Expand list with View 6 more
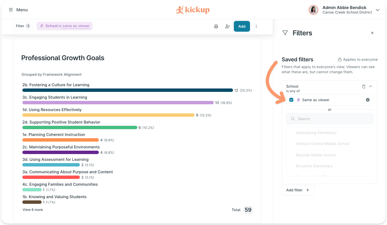The width and height of the screenshot is (387, 225). pos(33,210)
